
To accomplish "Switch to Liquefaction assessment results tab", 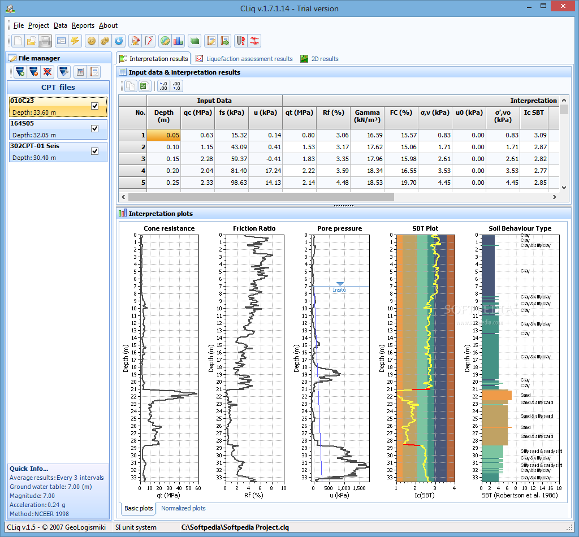I will pos(244,59).
